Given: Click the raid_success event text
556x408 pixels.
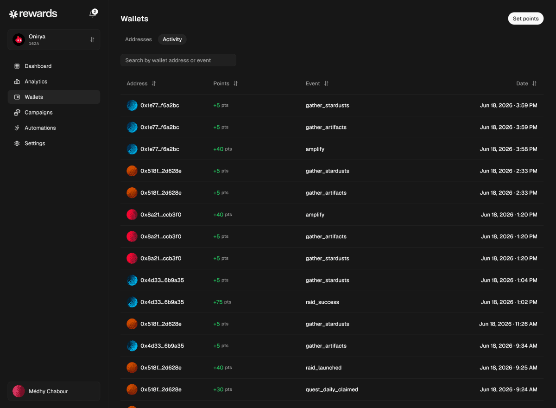Looking at the screenshot, I should tap(322, 302).
